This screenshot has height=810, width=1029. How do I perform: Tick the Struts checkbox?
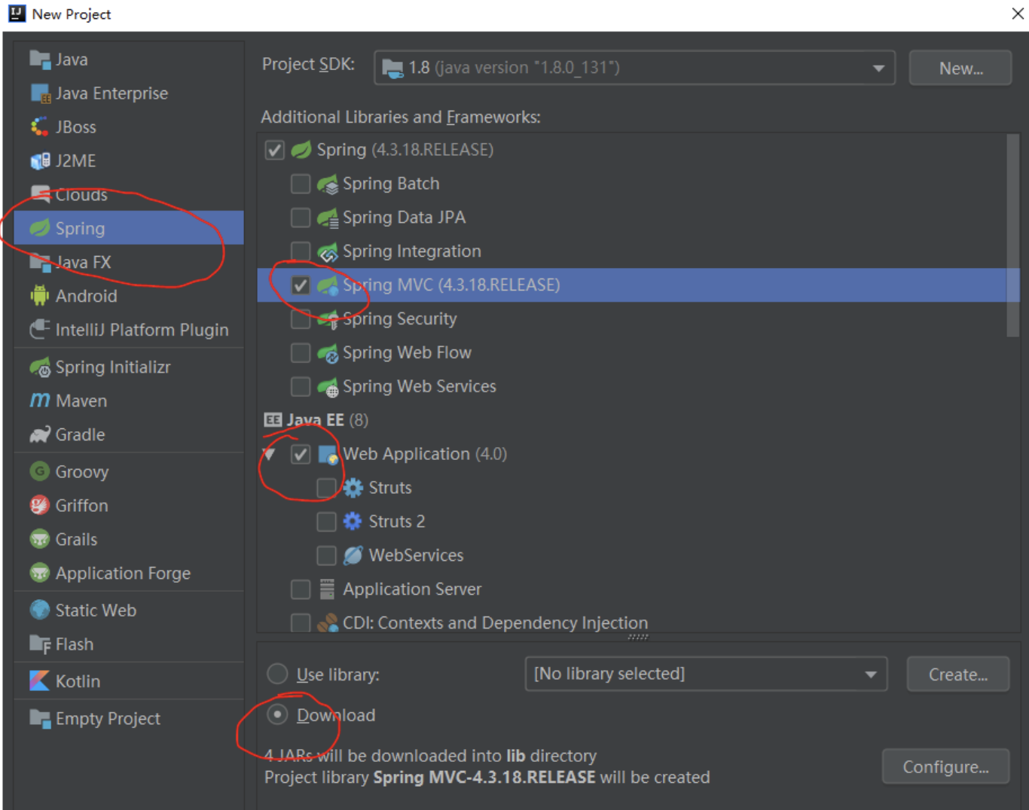[x=326, y=488]
